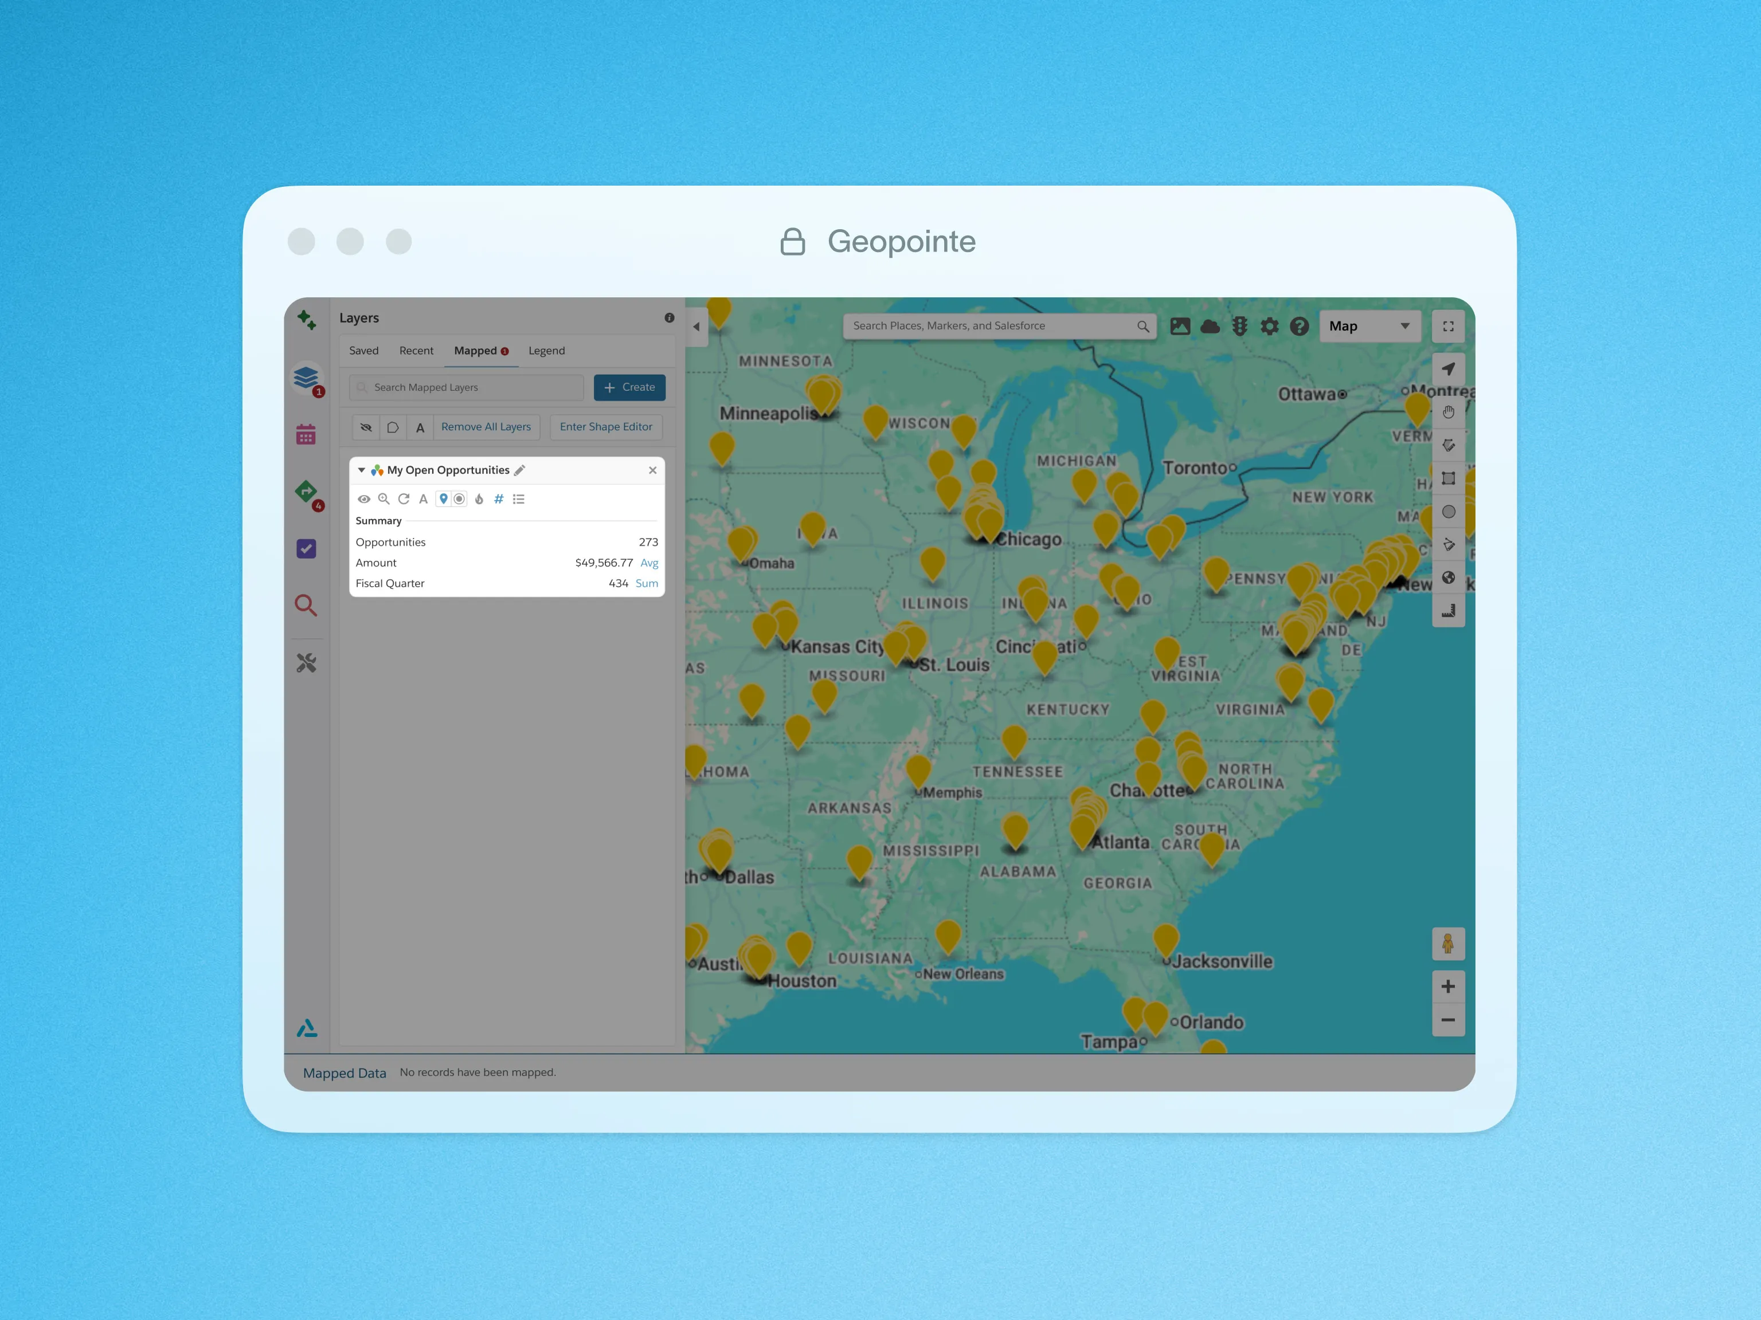Open the Legend tab
Viewport: 1761px width, 1320px height.
(546, 351)
